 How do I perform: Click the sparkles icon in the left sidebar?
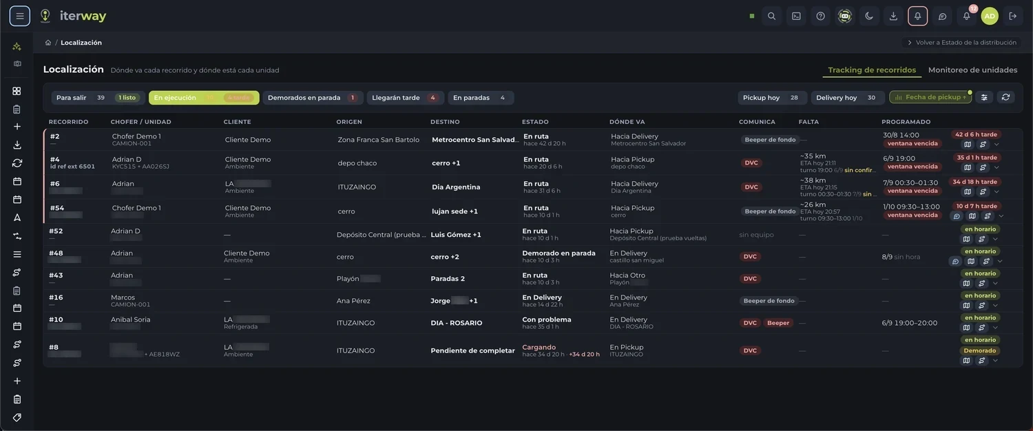point(17,47)
